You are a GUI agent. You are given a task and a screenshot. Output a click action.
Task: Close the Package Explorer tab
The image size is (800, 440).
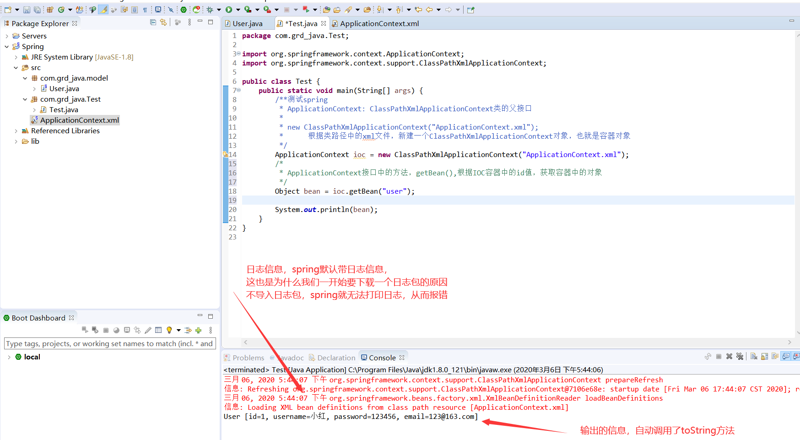tap(75, 23)
